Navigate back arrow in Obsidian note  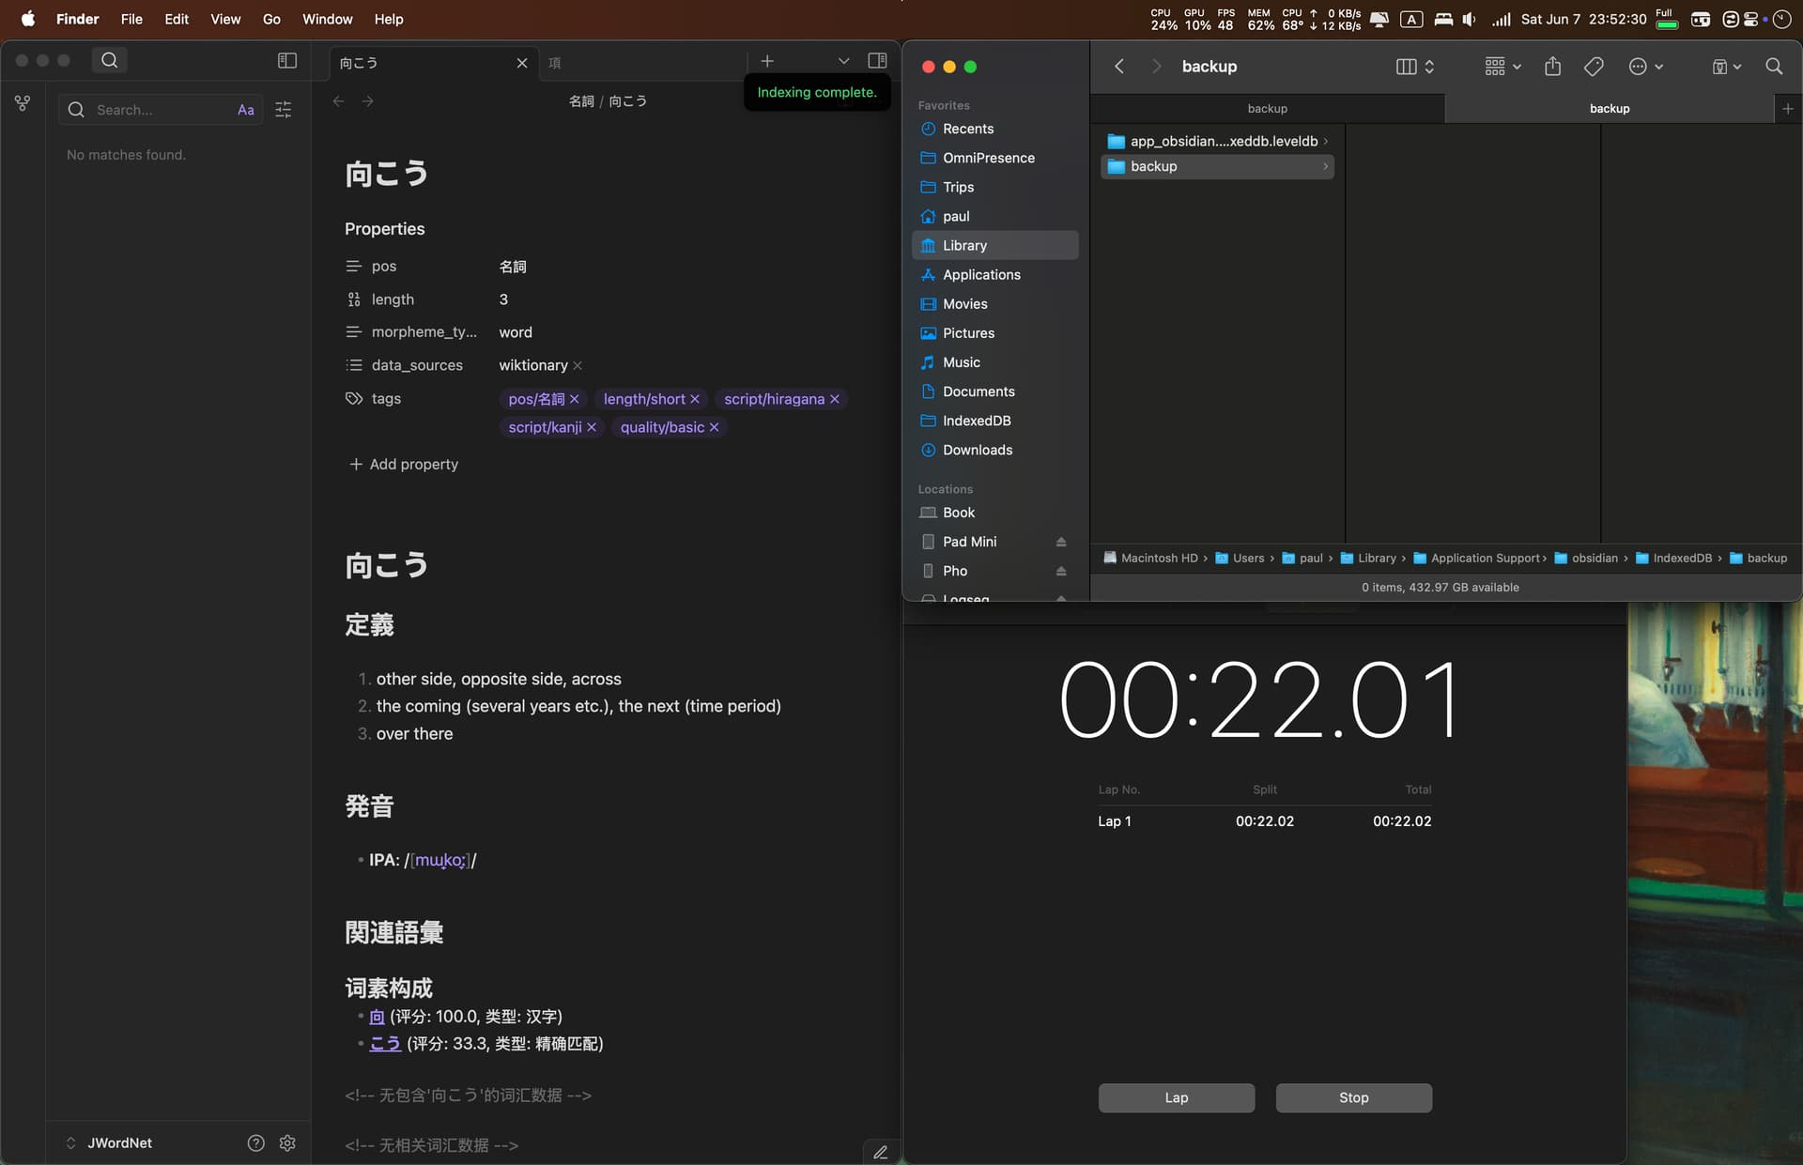[339, 101]
